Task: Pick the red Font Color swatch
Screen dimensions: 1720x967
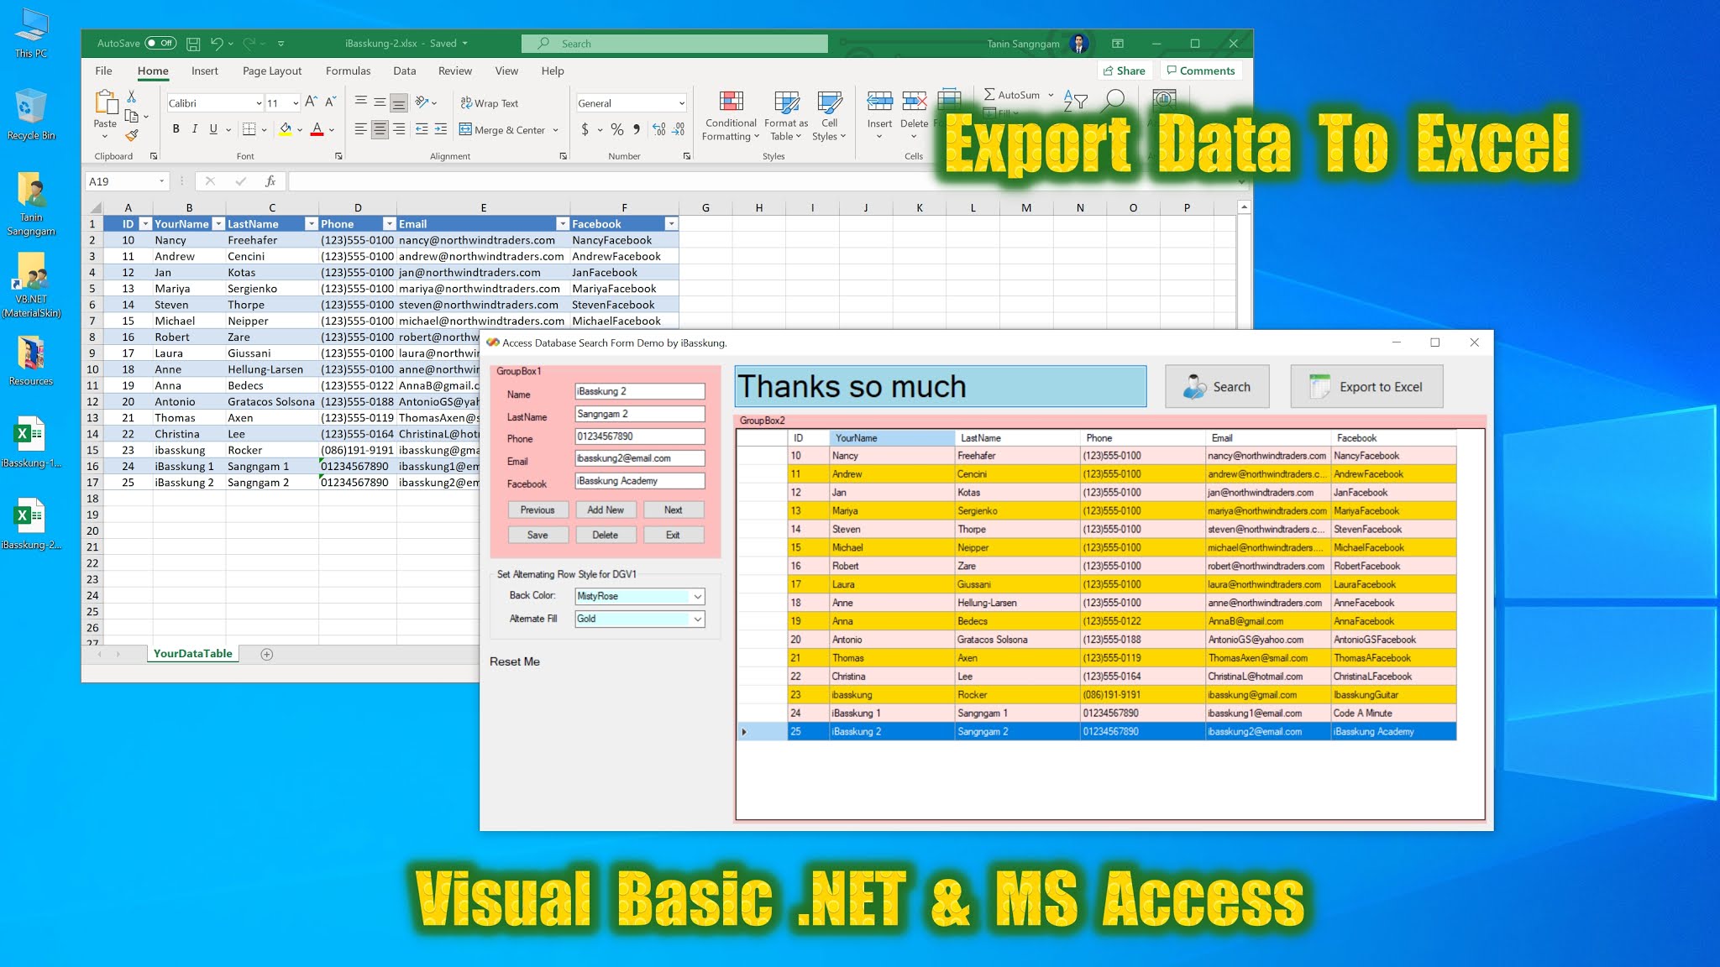Action: (317, 129)
